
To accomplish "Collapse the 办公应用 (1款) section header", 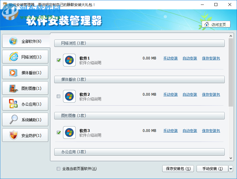I will point(139,152).
